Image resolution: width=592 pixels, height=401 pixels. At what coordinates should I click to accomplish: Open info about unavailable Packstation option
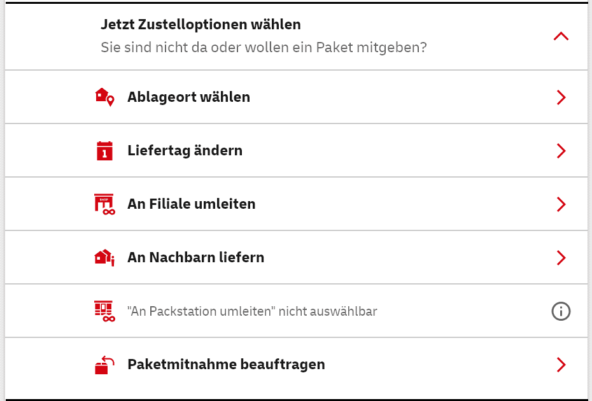coord(561,311)
